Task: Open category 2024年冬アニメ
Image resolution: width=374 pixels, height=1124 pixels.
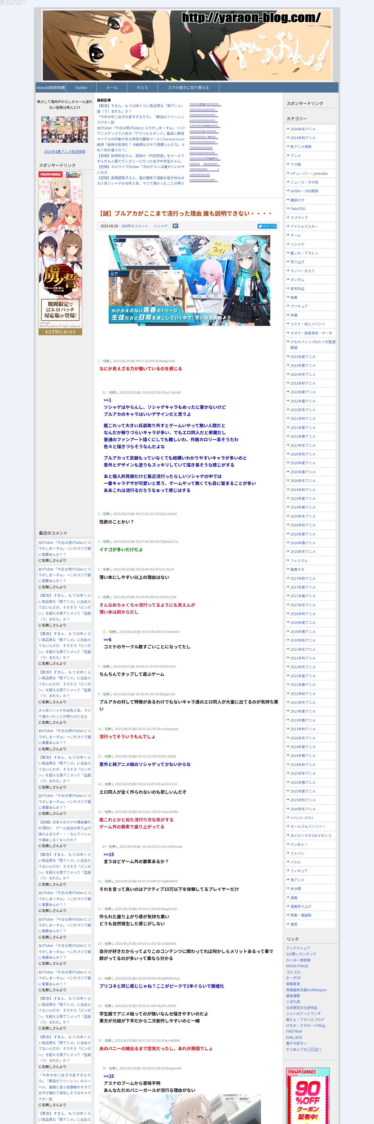Action: point(303,129)
